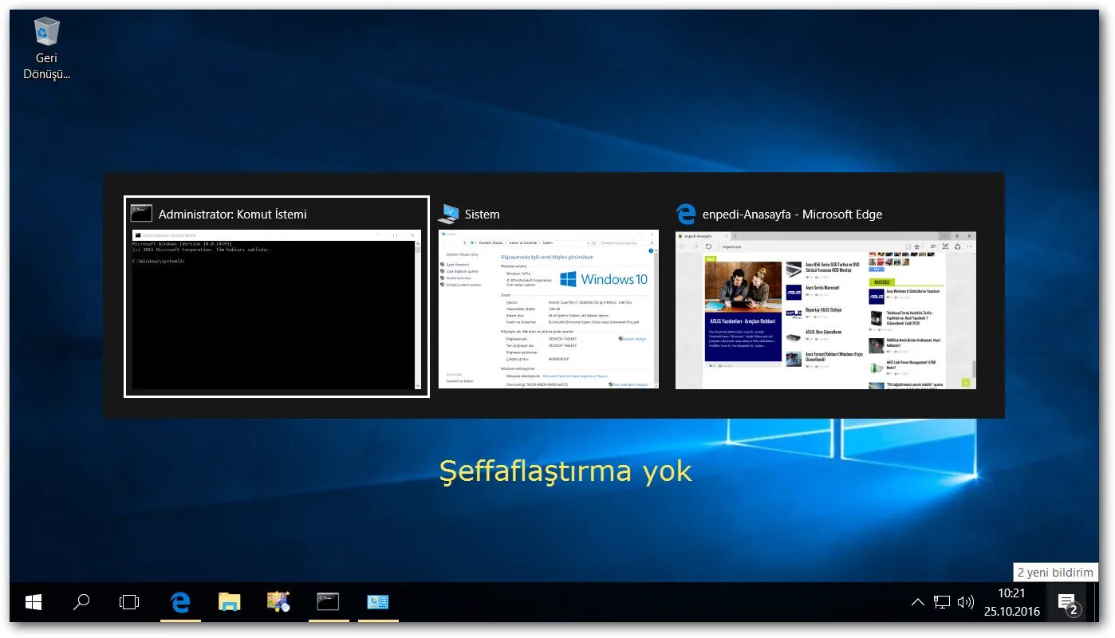This screenshot has height=638, width=1115.
Task: Click the 'enpedi-Anasayfa - Microsoft Edge' title text
Action: click(x=792, y=215)
